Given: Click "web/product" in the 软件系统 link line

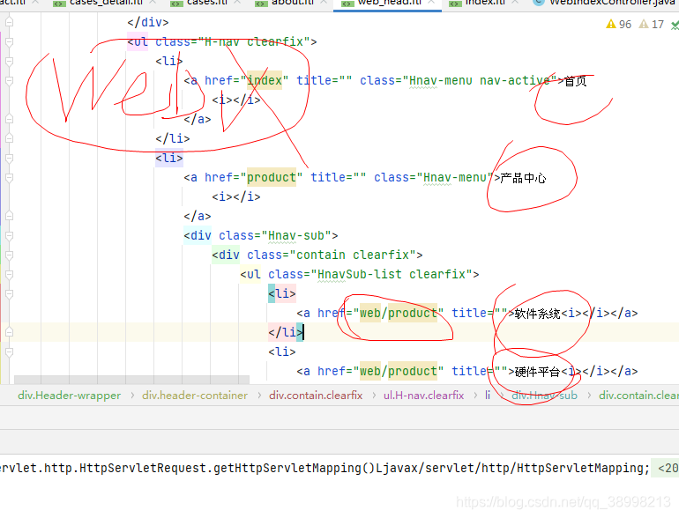Looking at the screenshot, I should (x=399, y=313).
